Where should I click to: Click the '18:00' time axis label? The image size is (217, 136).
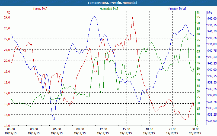click(x=149, y=129)
